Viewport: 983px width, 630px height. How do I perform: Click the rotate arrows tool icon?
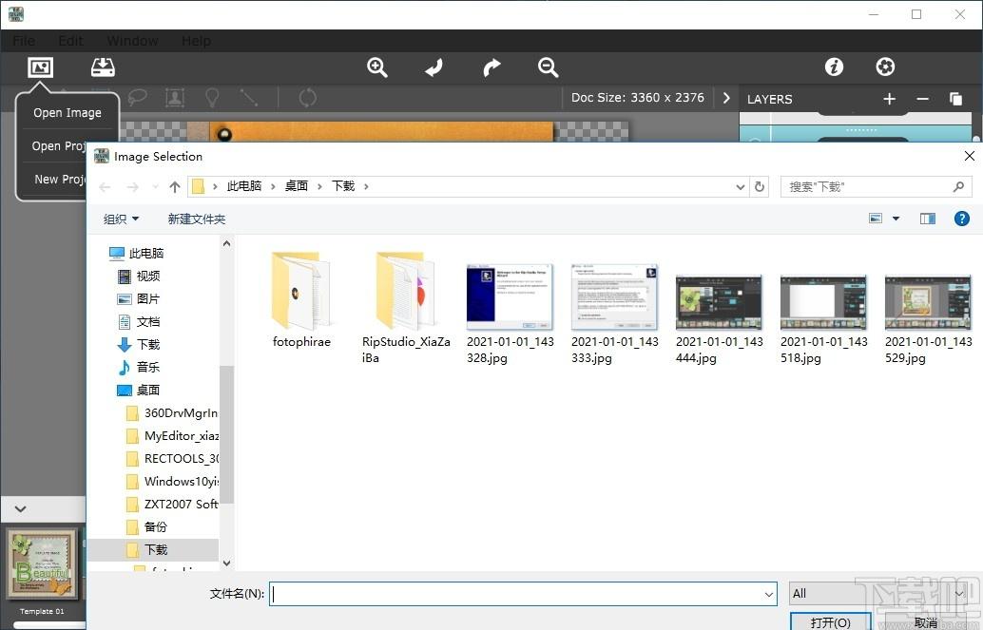coord(307,97)
